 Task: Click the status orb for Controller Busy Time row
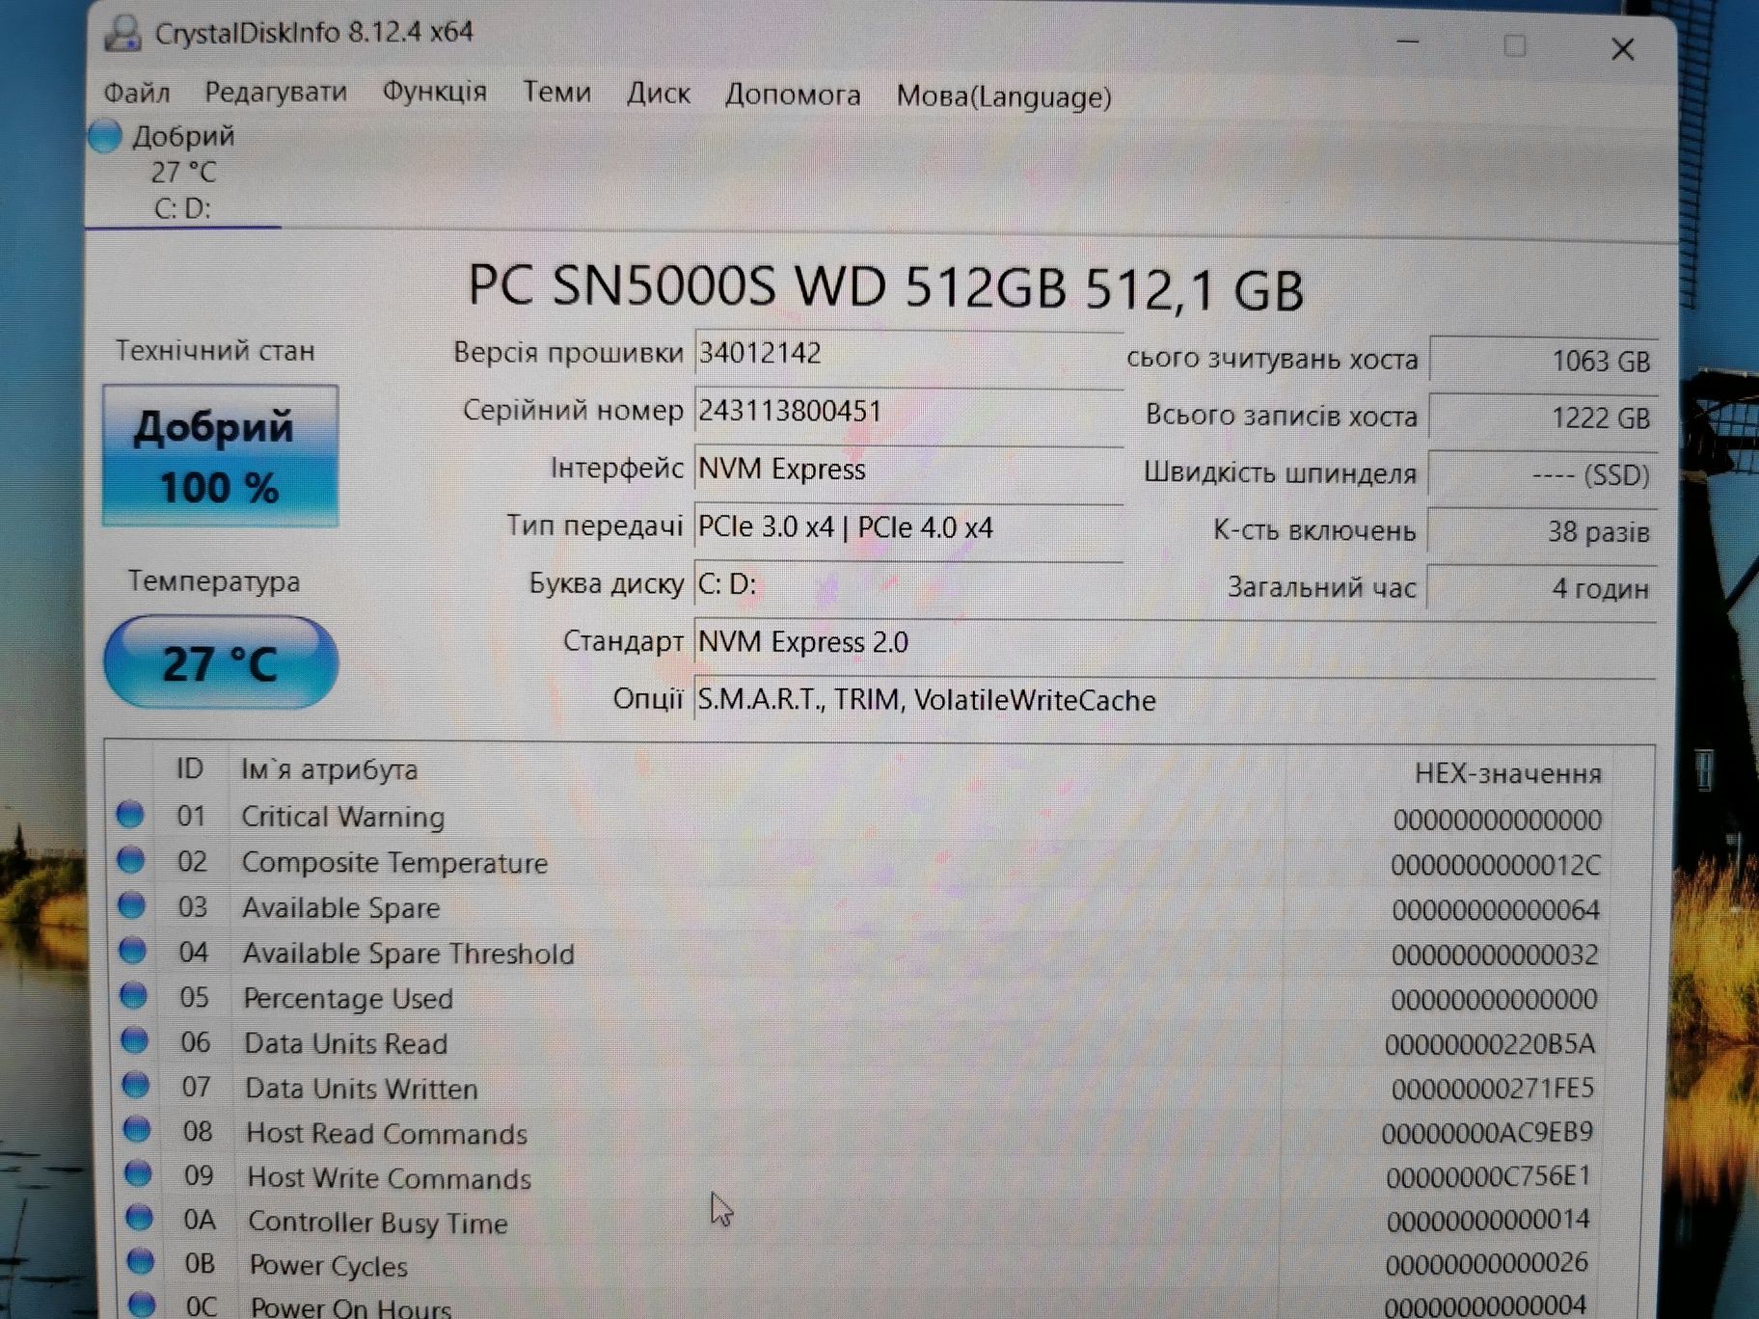coord(139,1218)
